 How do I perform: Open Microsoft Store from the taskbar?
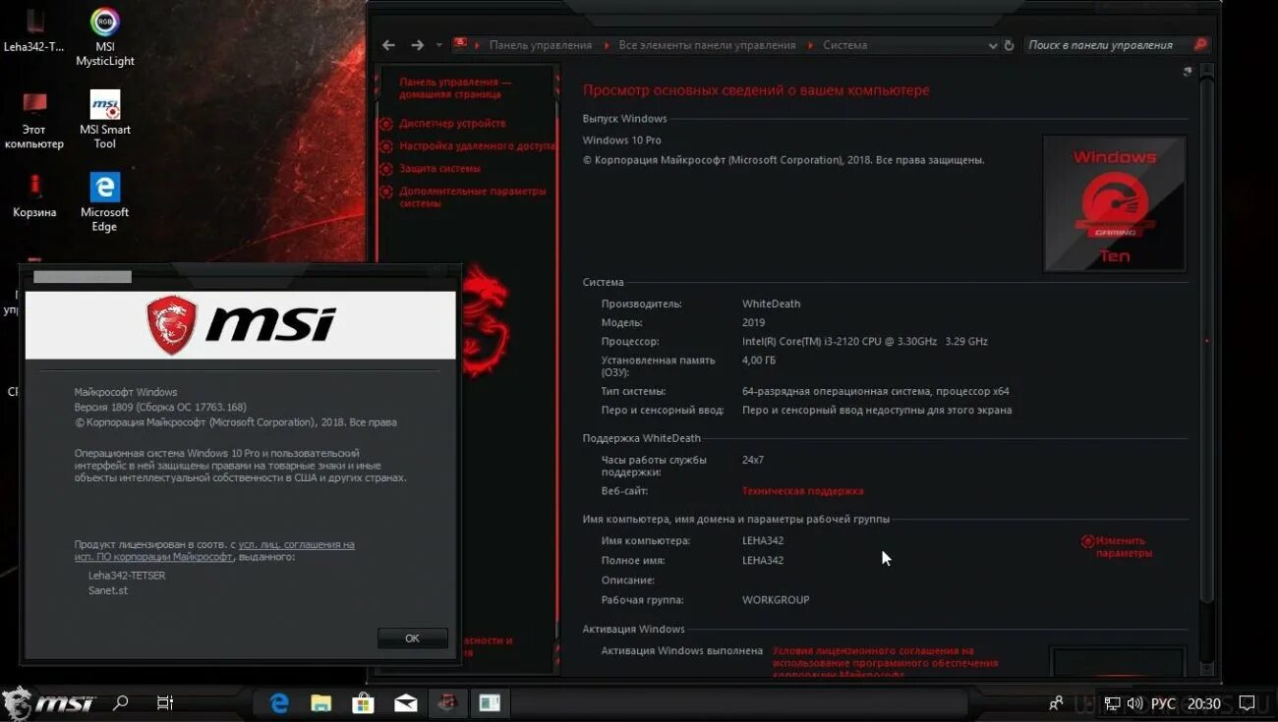point(364,703)
